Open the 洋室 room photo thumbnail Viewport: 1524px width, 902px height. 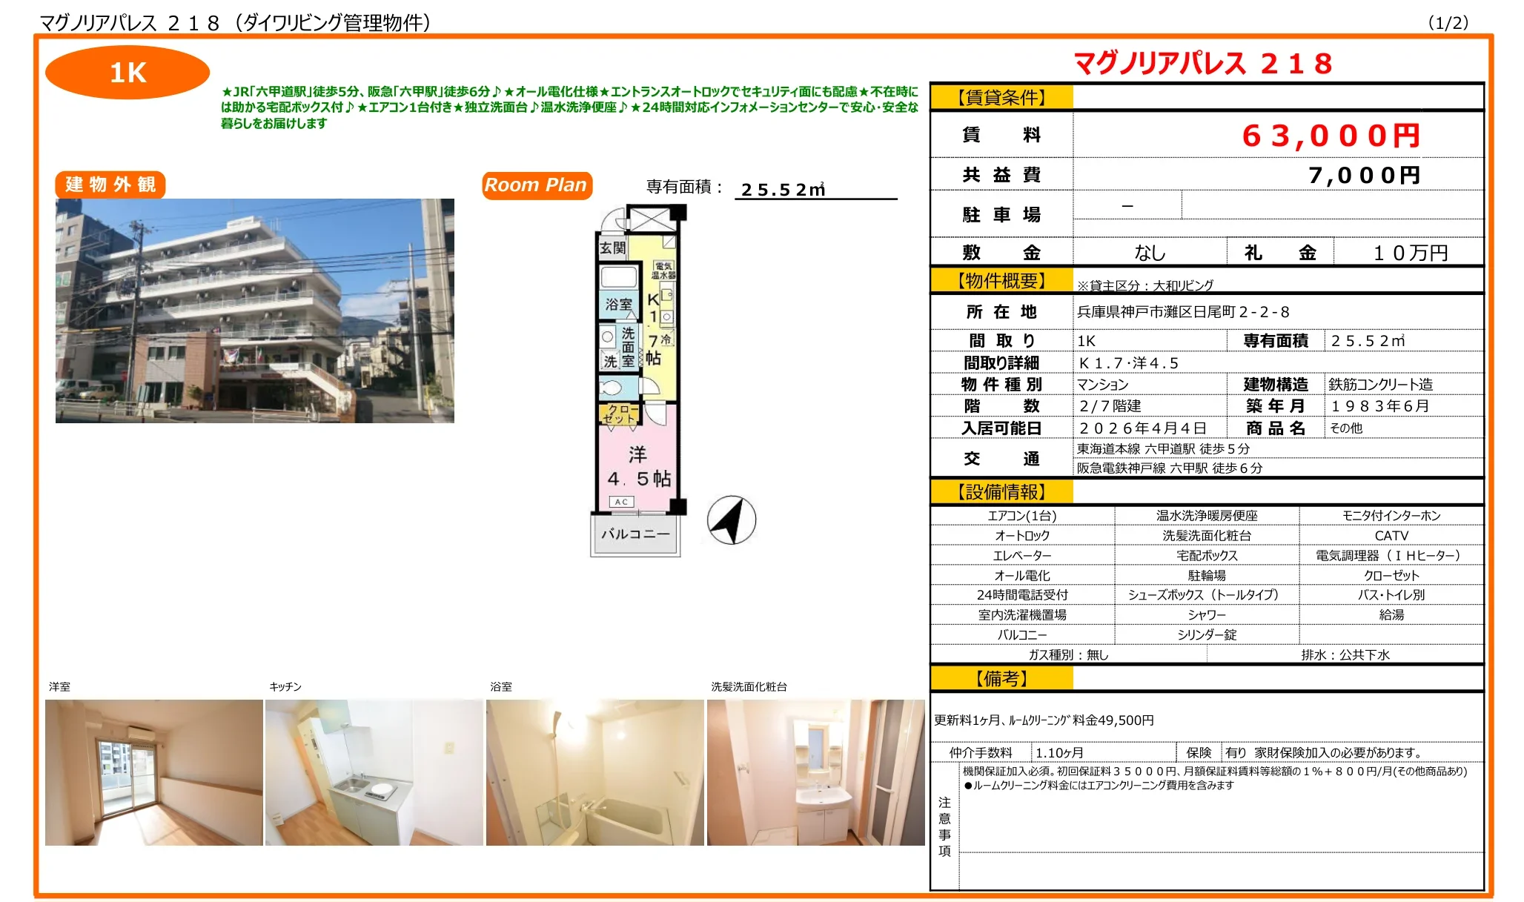[153, 772]
